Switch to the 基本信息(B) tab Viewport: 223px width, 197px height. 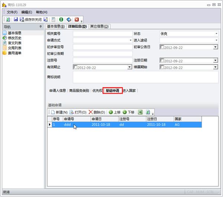pos(56,26)
